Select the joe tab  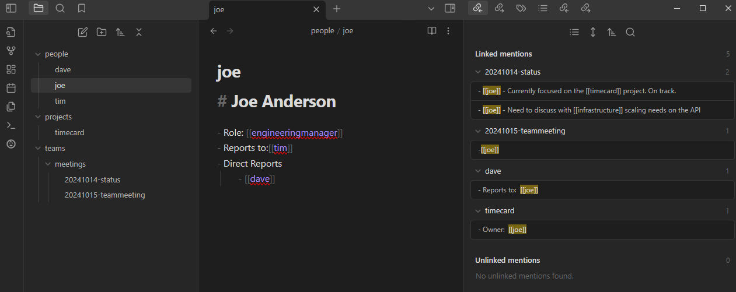[x=267, y=9]
